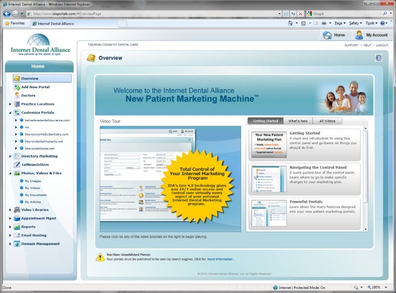Click the SUPPORT link
The image size is (396, 293).
point(351,45)
